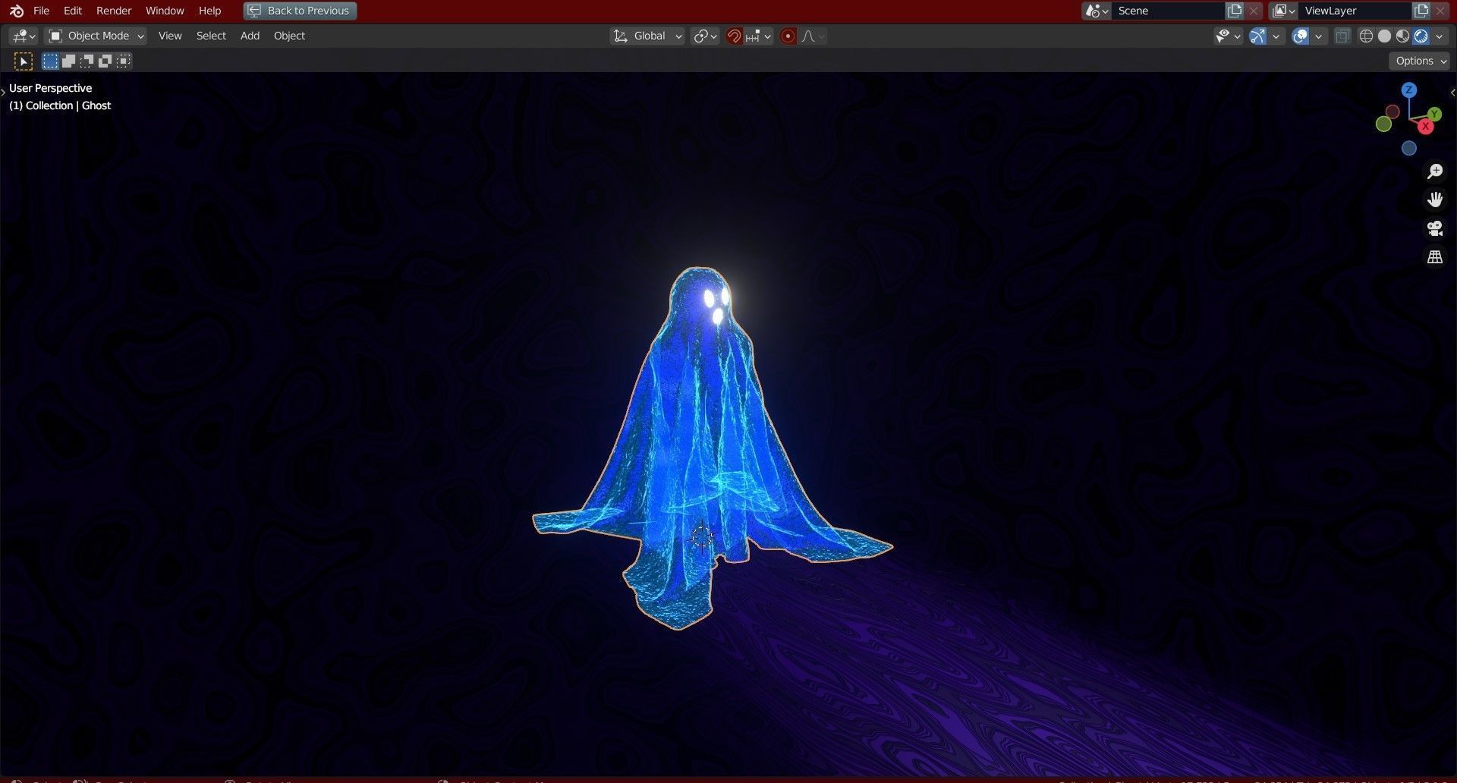This screenshot has height=783, width=1457.
Task: Click the Scene name field
Action: 1169,11
